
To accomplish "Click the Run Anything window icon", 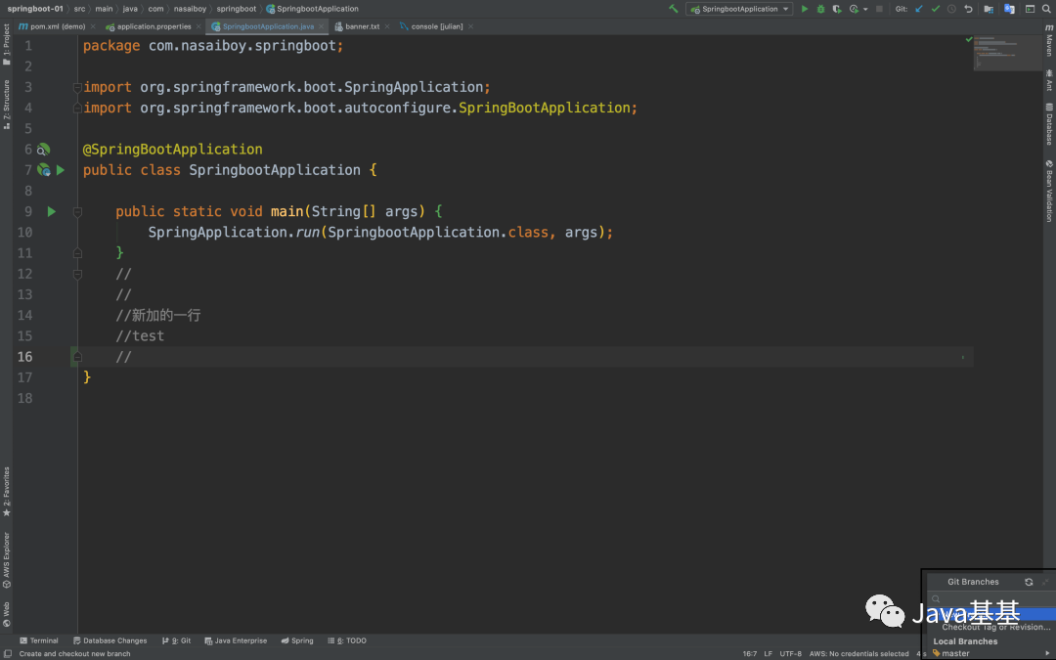I will [x=1030, y=9].
